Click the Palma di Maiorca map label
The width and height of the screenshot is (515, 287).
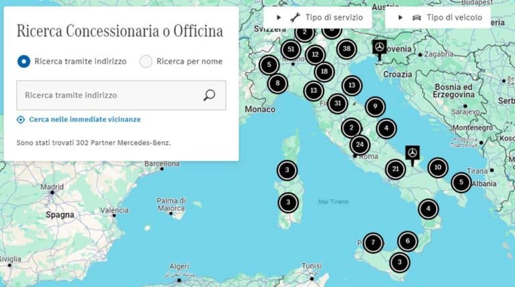tap(171, 204)
